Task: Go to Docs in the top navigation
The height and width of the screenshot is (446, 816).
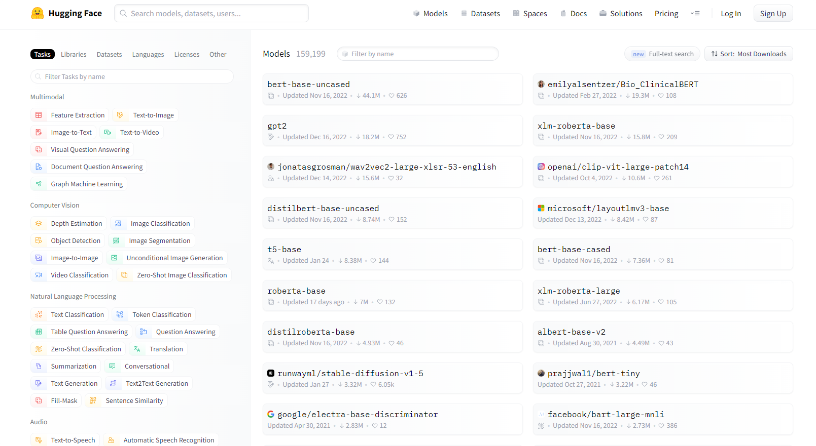Action: (x=574, y=14)
